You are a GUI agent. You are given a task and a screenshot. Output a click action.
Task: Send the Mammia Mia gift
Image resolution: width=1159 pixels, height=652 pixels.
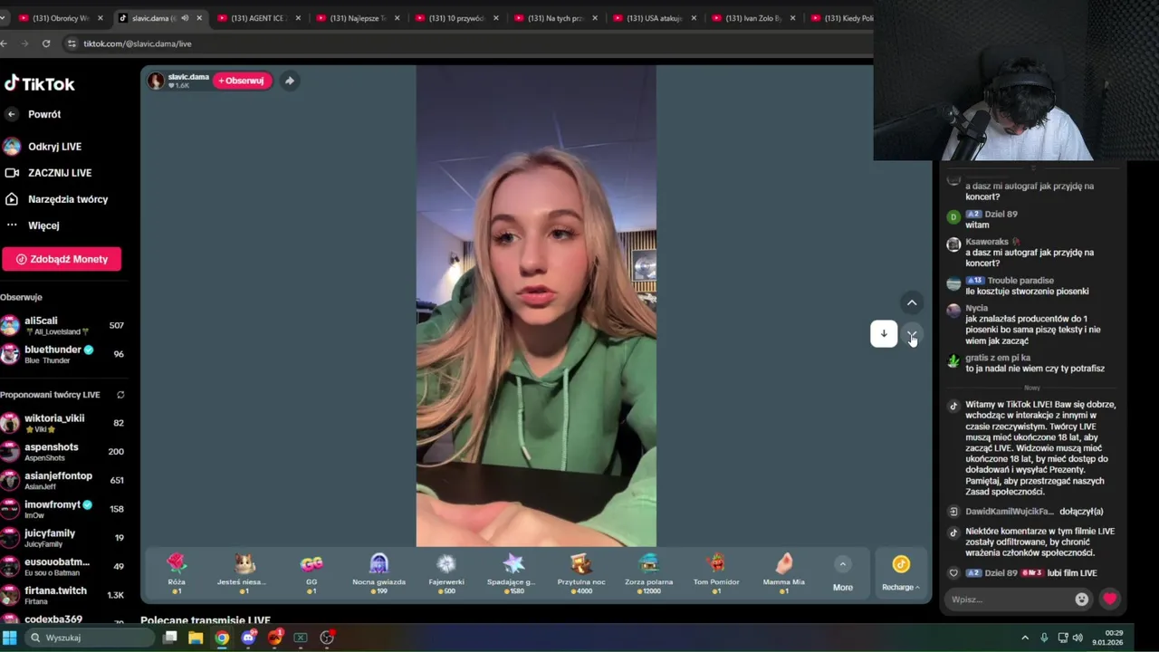coord(783,573)
